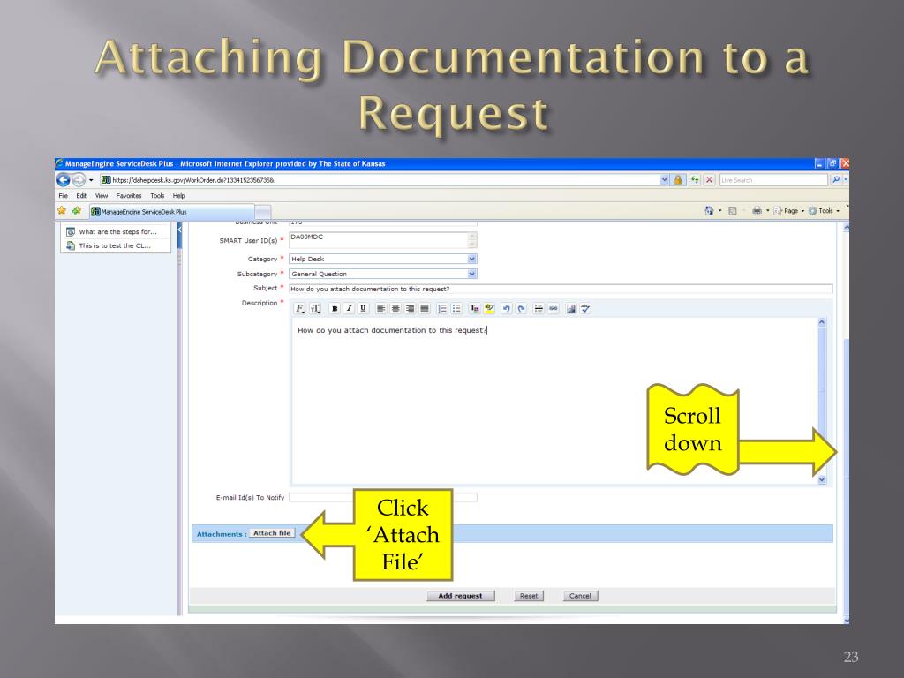Insert a bulleted list
The width and height of the screenshot is (904, 678).
456,308
